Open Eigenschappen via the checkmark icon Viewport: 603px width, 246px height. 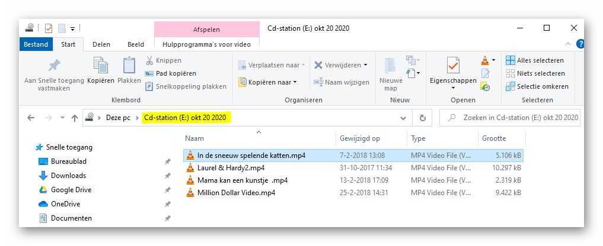point(453,65)
